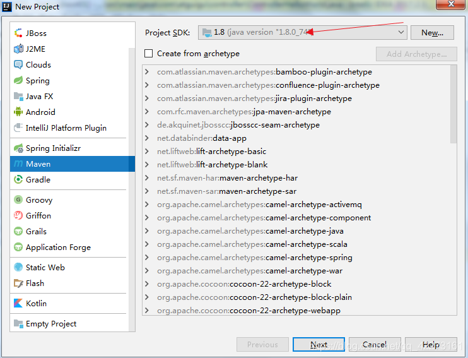Select cocoon-22-archetype-block row
This screenshot has width=468, height=358.
296,284
